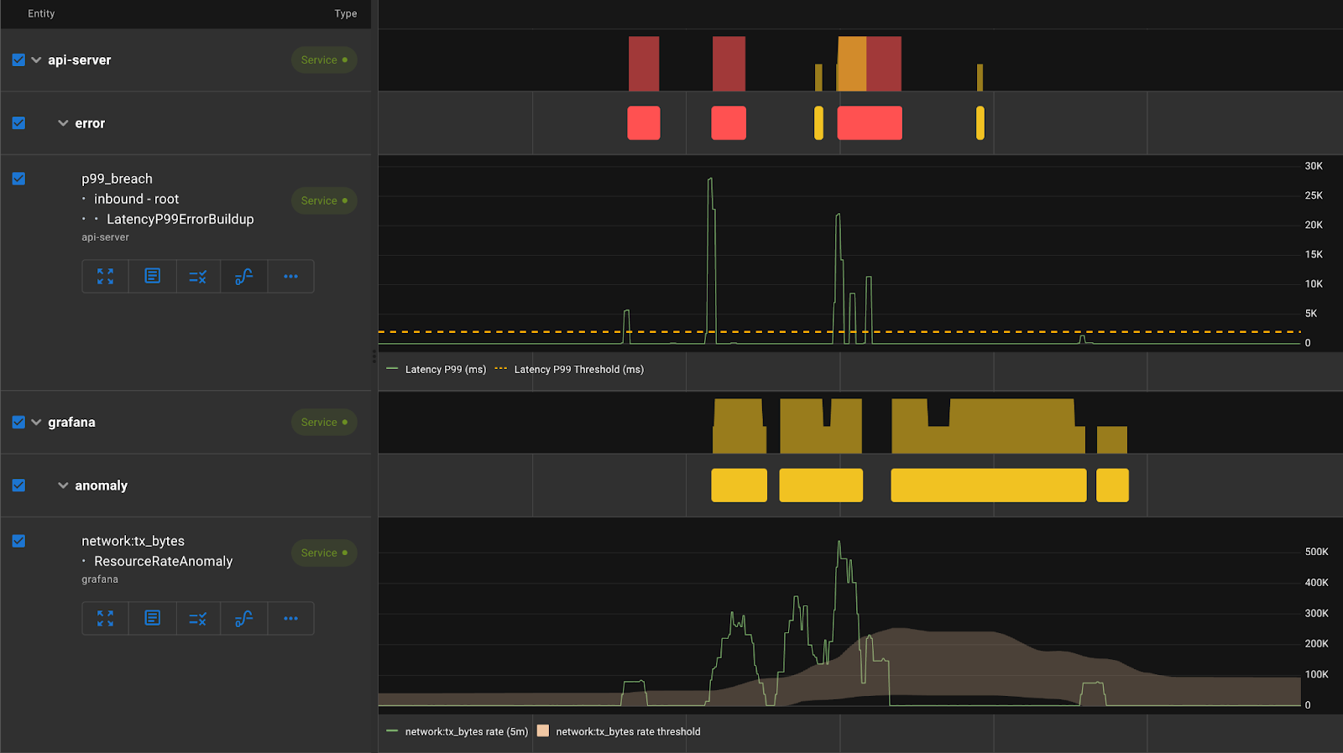Image resolution: width=1343 pixels, height=753 pixels.
Task: Click expand icon under network:tx_bytes
Action: click(x=105, y=618)
